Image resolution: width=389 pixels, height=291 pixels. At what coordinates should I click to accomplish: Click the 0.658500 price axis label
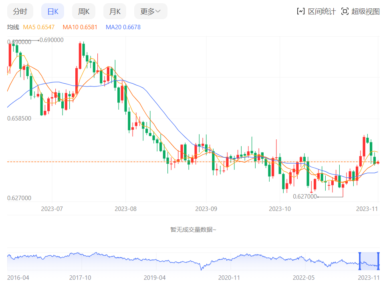click(19, 118)
